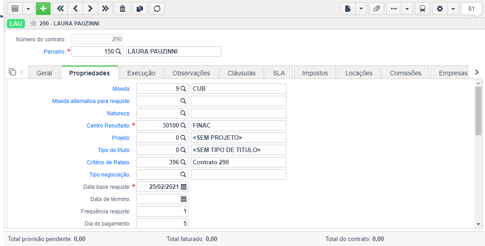Viewport: 485px width, 246px height.
Task: Click the tab list copy icon
Action: pyautogui.click(x=12, y=72)
